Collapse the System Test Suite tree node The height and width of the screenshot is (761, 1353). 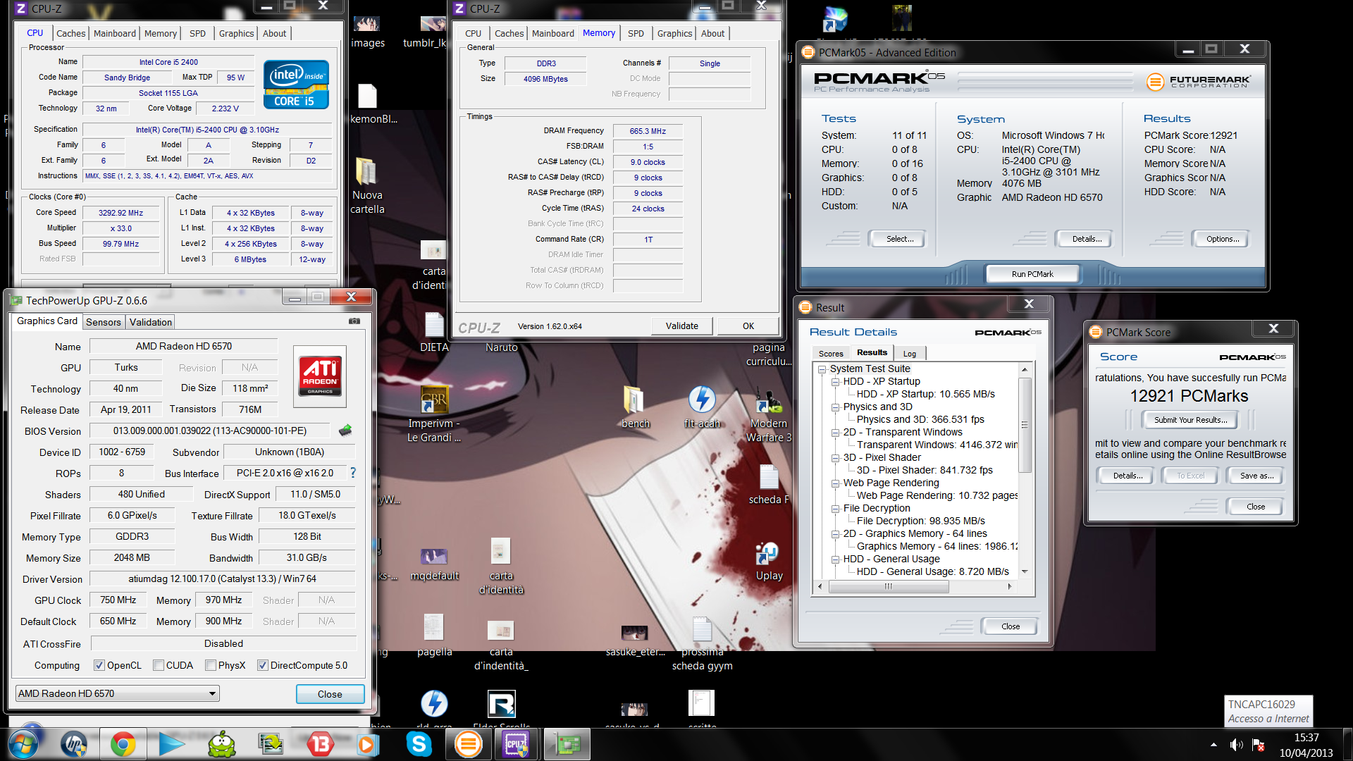(x=822, y=369)
